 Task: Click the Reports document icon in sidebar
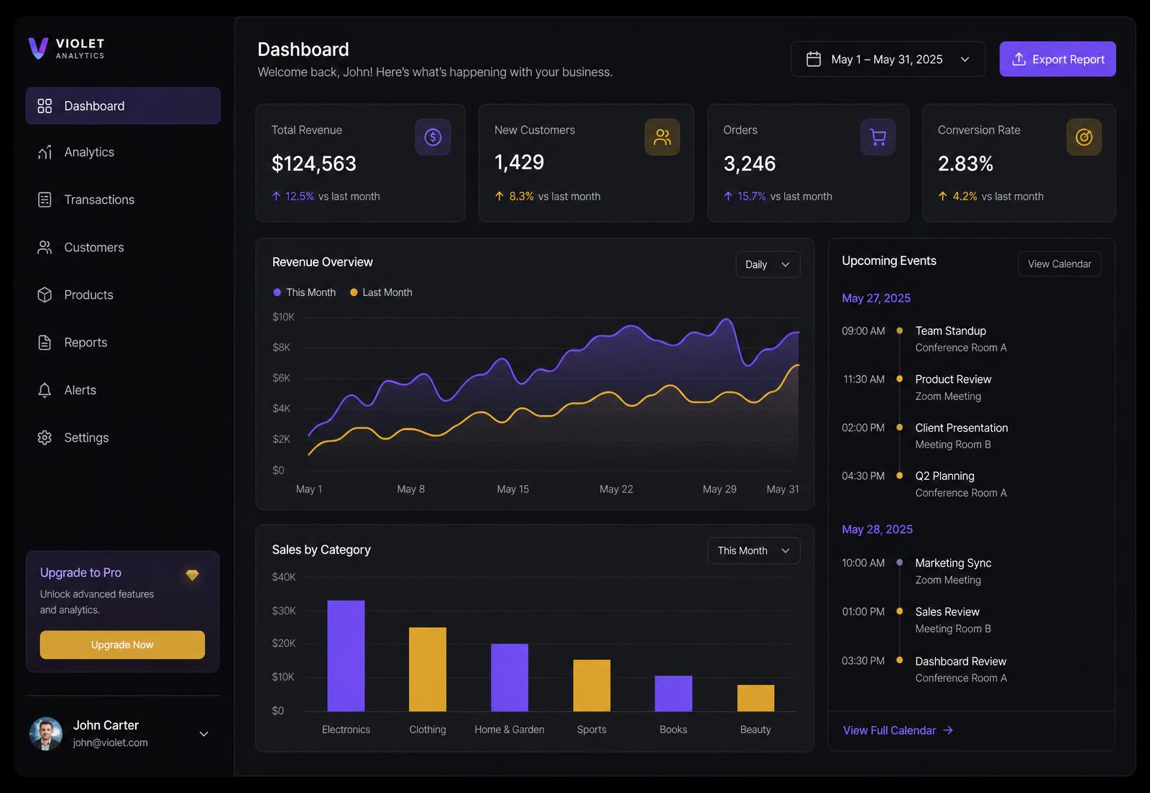pyautogui.click(x=45, y=343)
